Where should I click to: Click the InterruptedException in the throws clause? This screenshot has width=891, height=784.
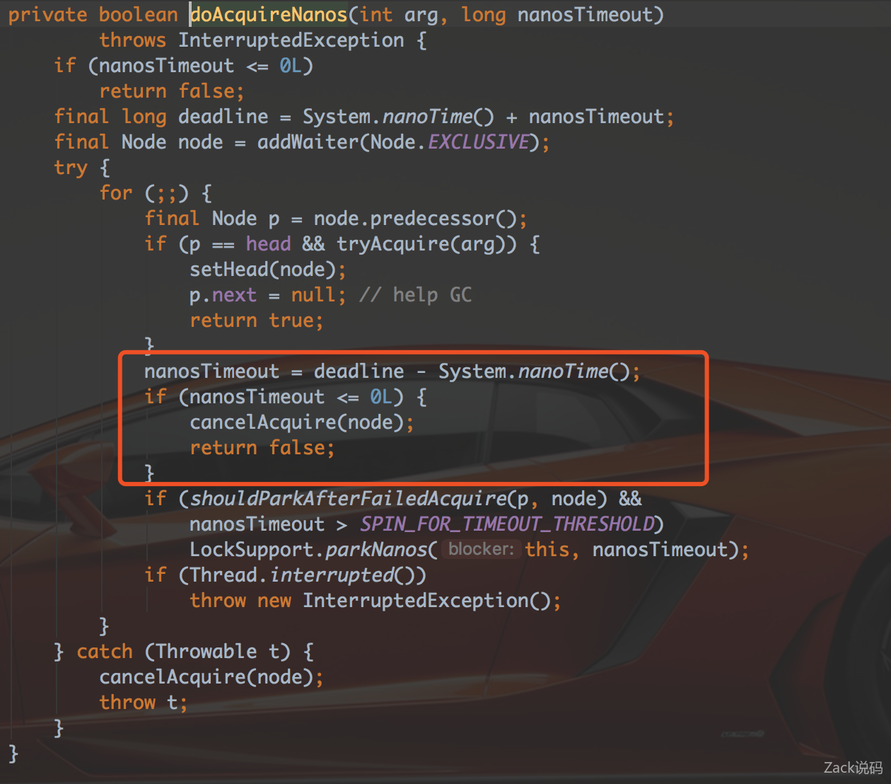coord(291,40)
